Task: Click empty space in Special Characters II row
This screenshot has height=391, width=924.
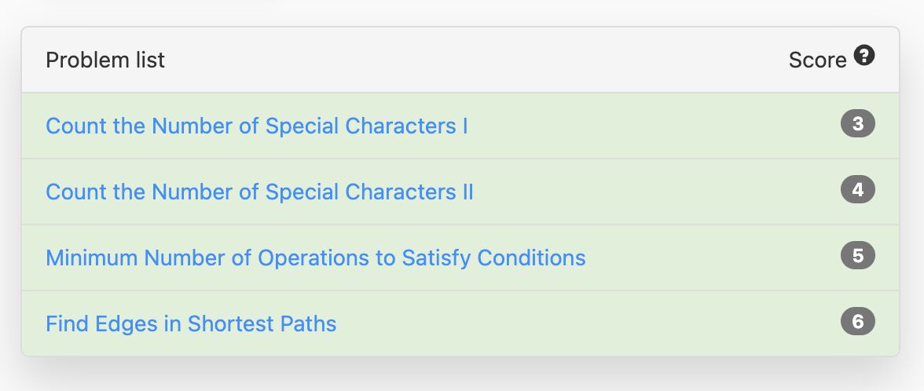Action: (x=657, y=192)
